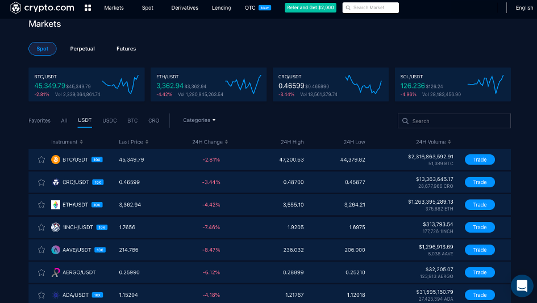
Task: Click Trade for 1INCH/USDT
Action: tap(480, 228)
